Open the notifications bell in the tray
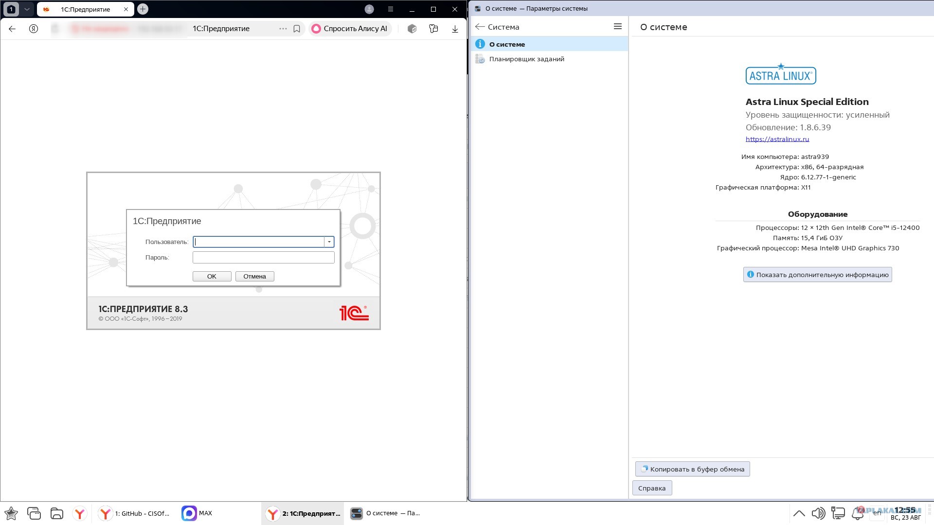 click(858, 513)
